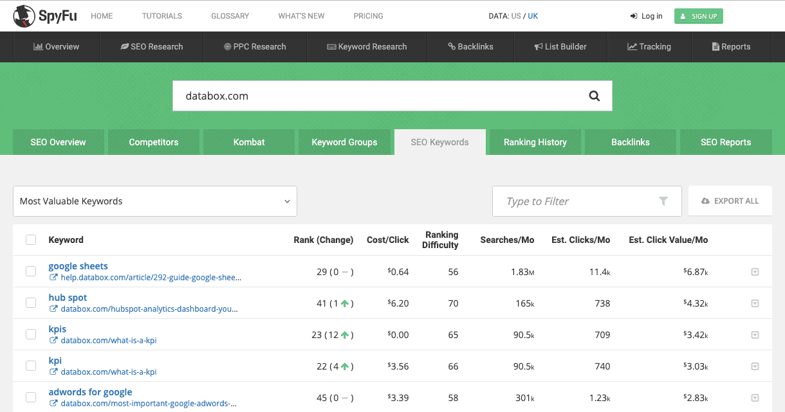Tick the select-all checkbox in table header
Viewport: 785px width, 412px height.
(x=31, y=240)
